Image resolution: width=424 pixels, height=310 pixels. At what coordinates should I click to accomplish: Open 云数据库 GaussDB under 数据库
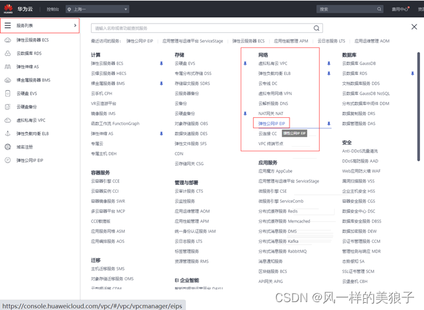tap(359, 63)
